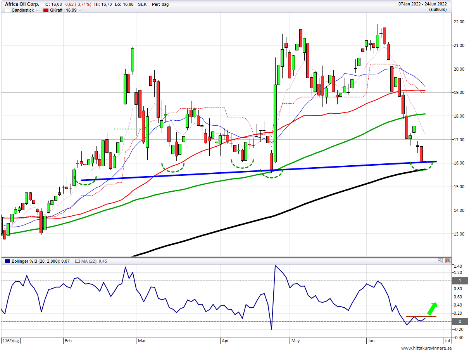Select the GKraft : 18.99 label
This screenshot has width=469, height=350.
coord(63,10)
